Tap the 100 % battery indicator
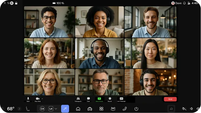201x113 pixels. click(x=58, y=3)
